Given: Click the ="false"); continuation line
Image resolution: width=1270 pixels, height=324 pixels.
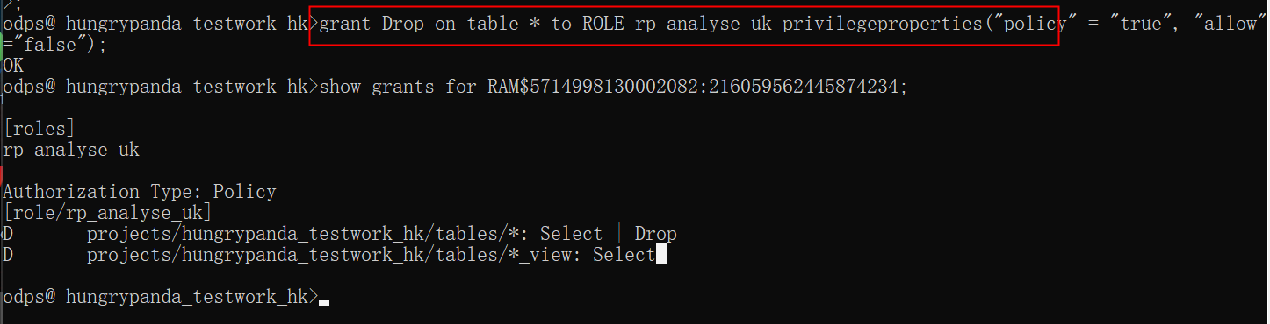Looking at the screenshot, I should (55, 46).
